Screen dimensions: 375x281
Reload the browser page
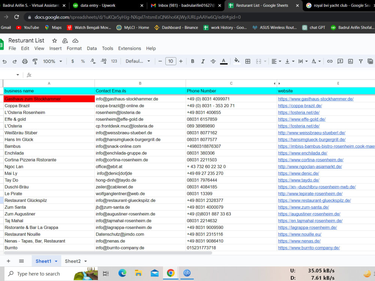click(x=16, y=17)
